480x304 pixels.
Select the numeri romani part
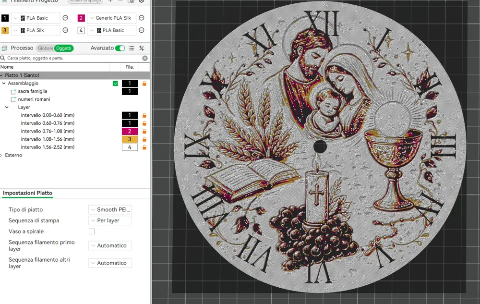[34, 99]
